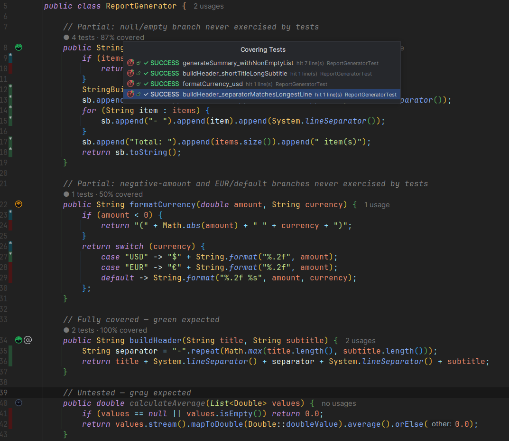Click the lock icon in buildHeader_shortTitleLongSubtitle row

click(139, 74)
